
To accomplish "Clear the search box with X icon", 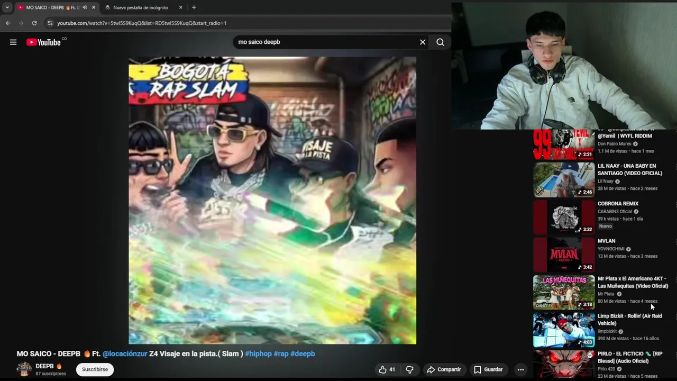I will (423, 42).
